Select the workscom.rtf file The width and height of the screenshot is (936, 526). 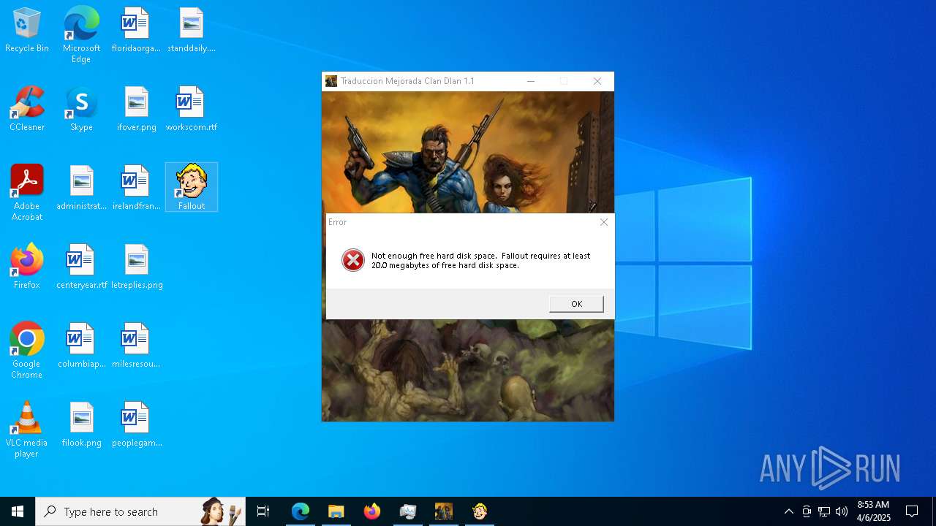192,109
